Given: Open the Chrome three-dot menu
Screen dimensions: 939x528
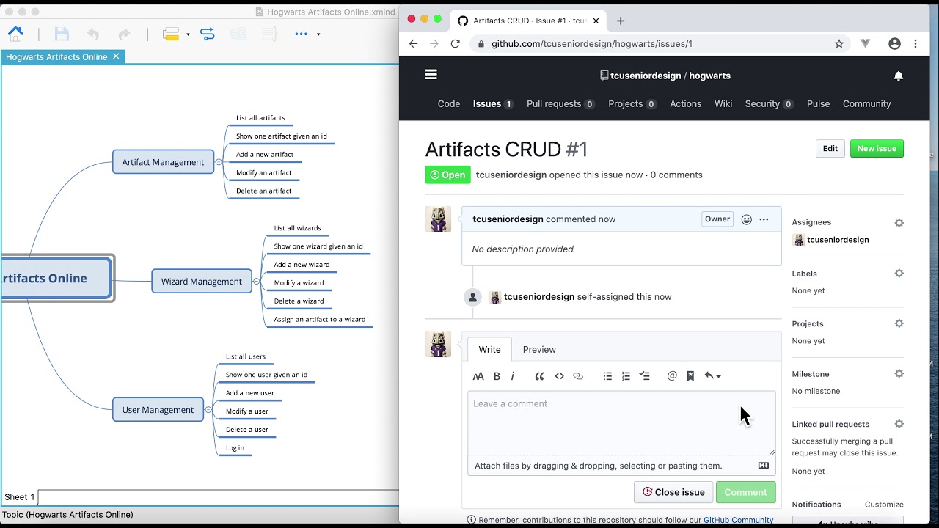Looking at the screenshot, I should (x=916, y=44).
